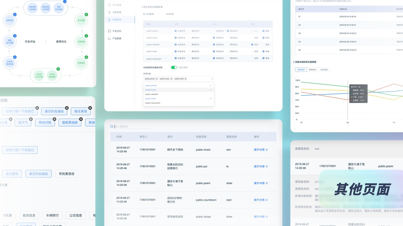The height and width of the screenshot is (226, 403).
Task: Click the 最优路线 tag button
Action: 12,174
